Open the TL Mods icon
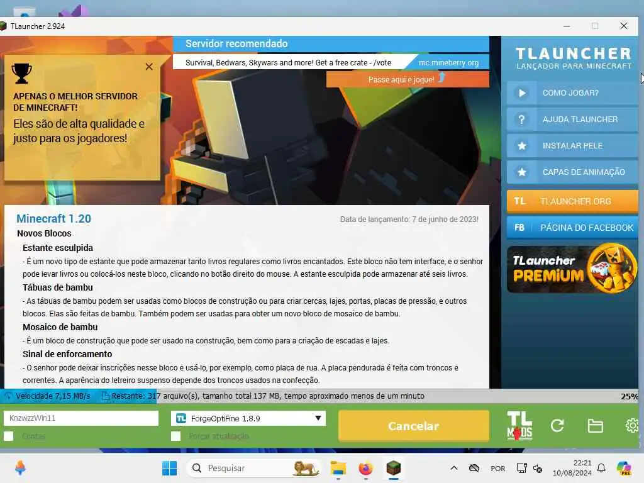The width and height of the screenshot is (644, 483). point(519,426)
